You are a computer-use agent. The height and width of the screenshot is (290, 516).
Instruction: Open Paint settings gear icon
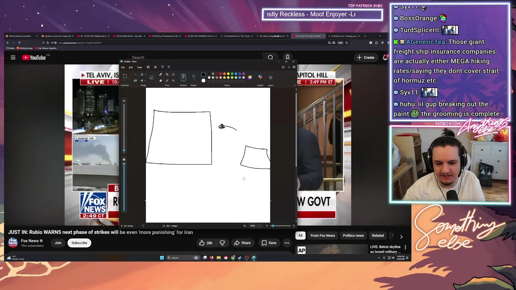[294, 67]
